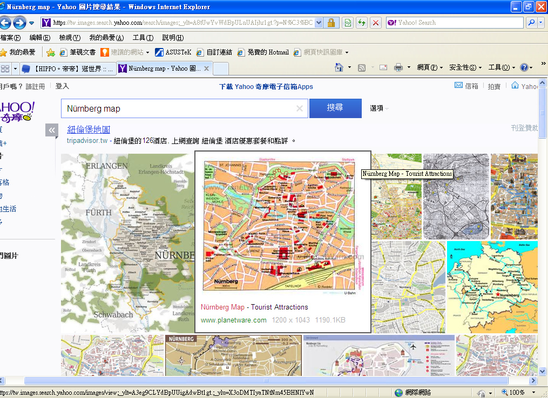The height and width of the screenshot is (398, 548).
Task: Collapse sidebar with double-chevron button
Action: tap(52, 130)
